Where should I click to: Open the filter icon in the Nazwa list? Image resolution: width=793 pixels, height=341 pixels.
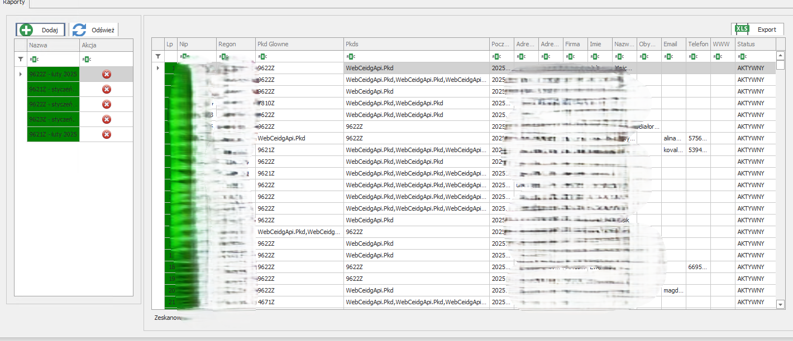coord(21,59)
